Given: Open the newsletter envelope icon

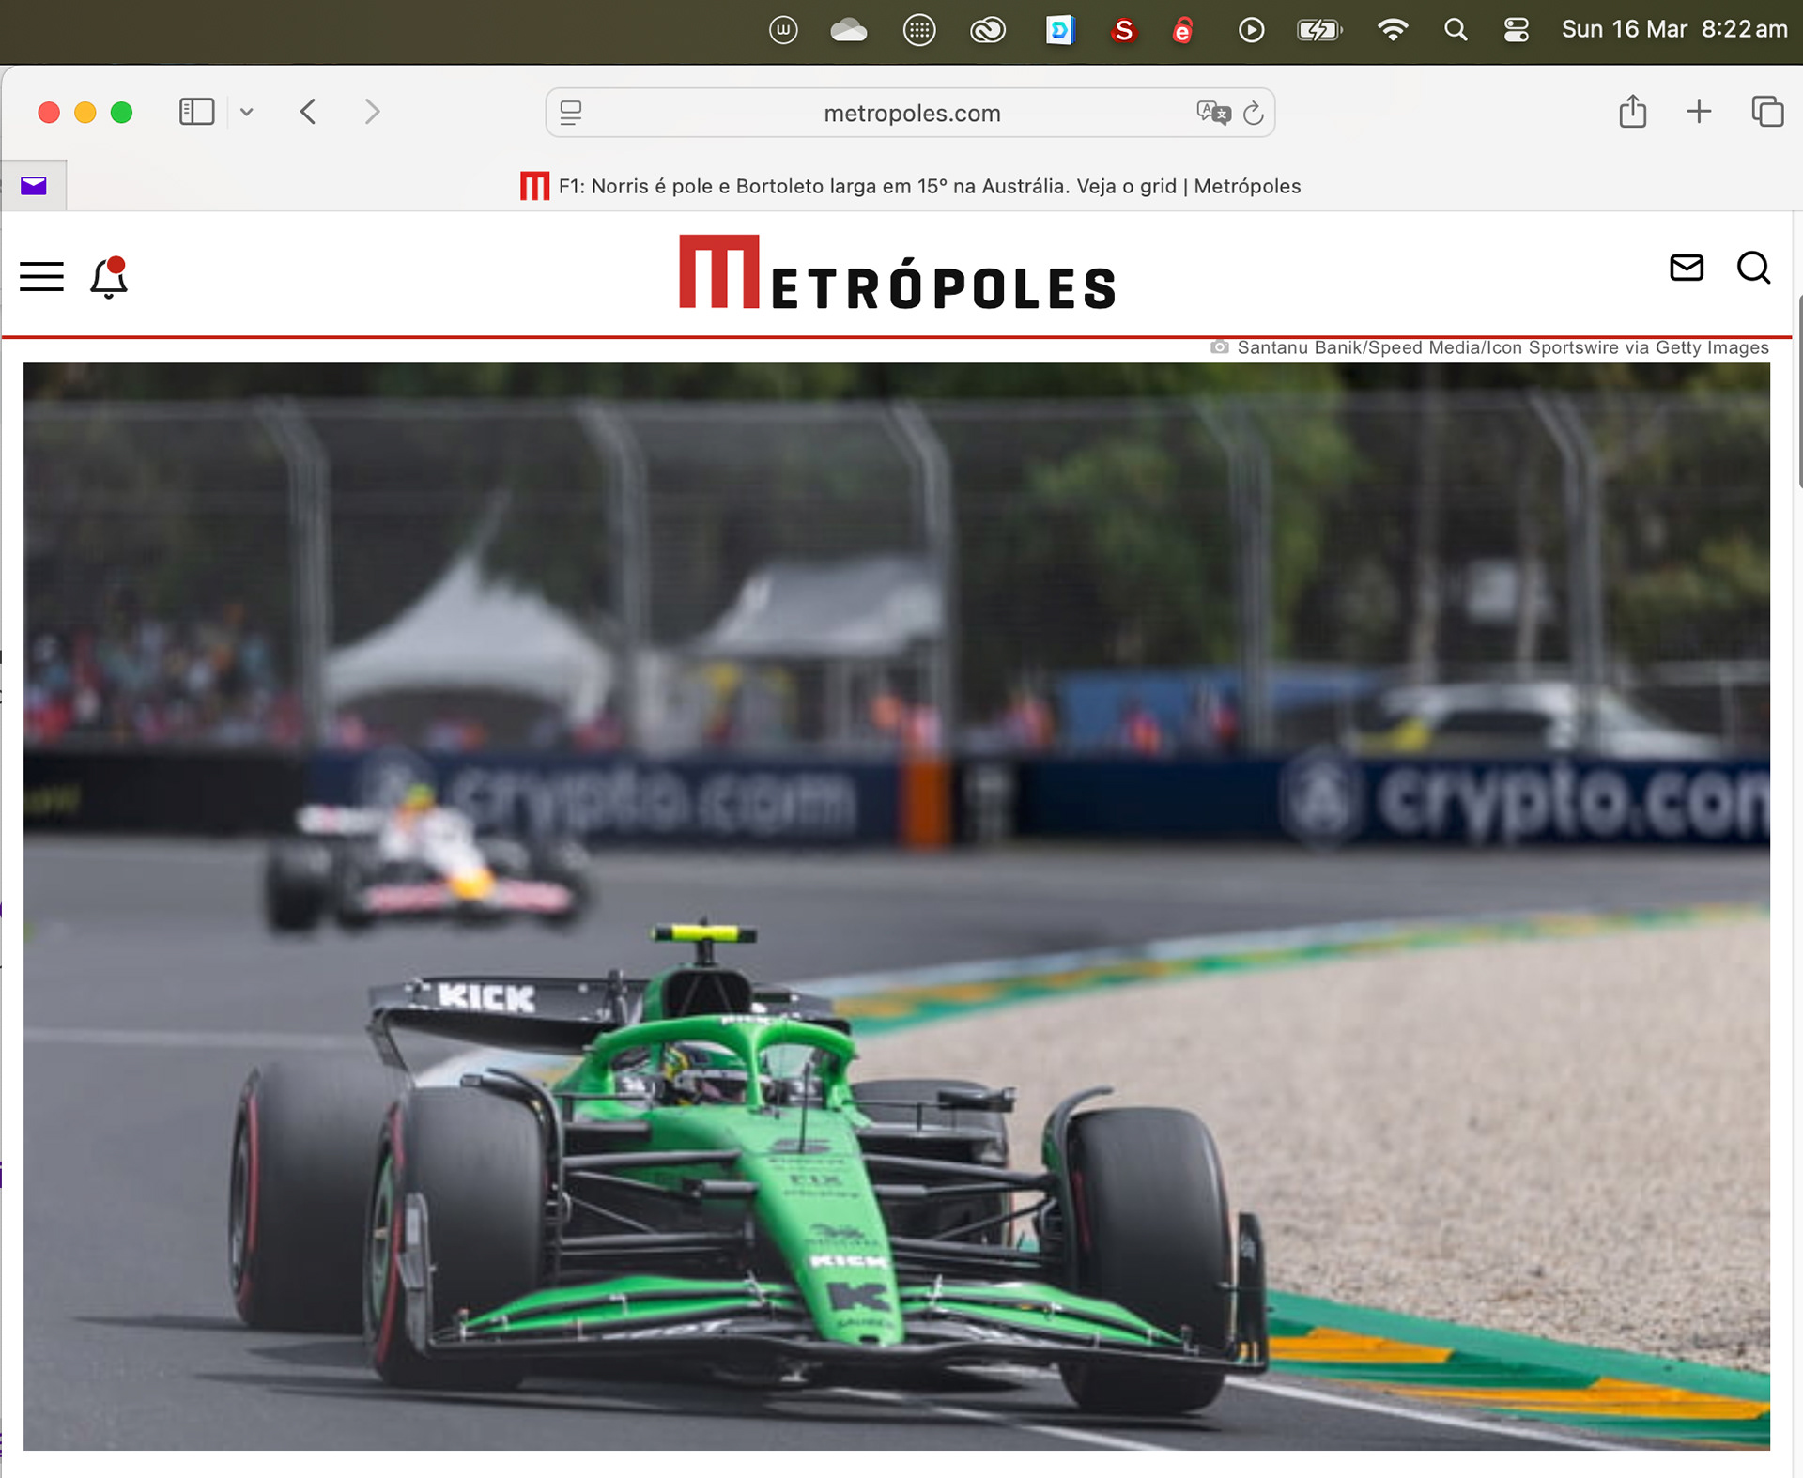Looking at the screenshot, I should [x=1686, y=269].
